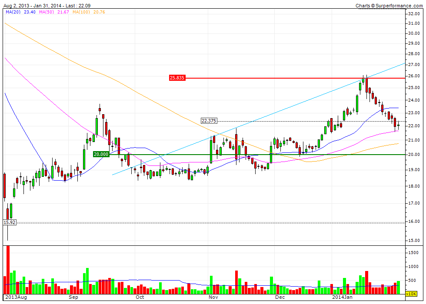Select the Sep axis label
The image size is (426, 304).
73,297
